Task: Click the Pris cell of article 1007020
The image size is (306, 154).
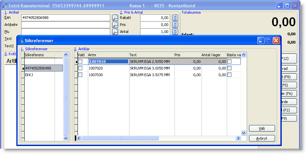Action: pyautogui.click(x=188, y=68)
